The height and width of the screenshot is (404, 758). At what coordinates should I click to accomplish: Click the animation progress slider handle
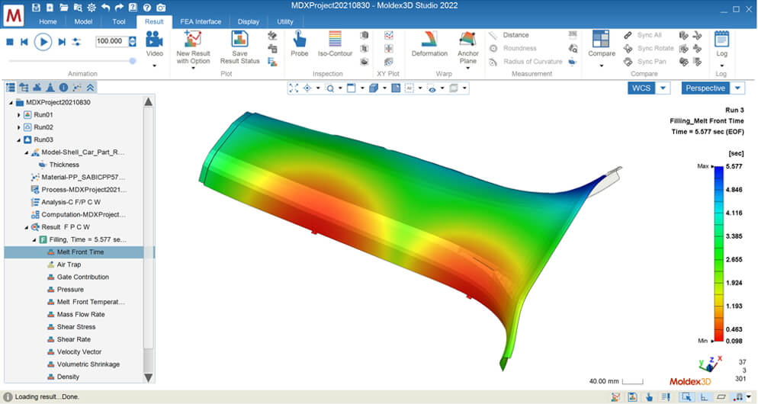coord(132,61)
